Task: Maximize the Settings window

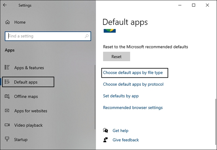Action: point(194,5)
